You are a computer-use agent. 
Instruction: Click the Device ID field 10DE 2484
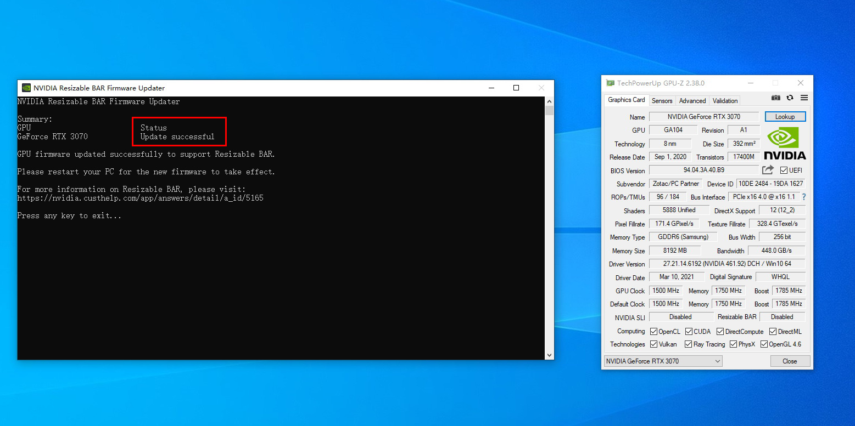point(771,184)
